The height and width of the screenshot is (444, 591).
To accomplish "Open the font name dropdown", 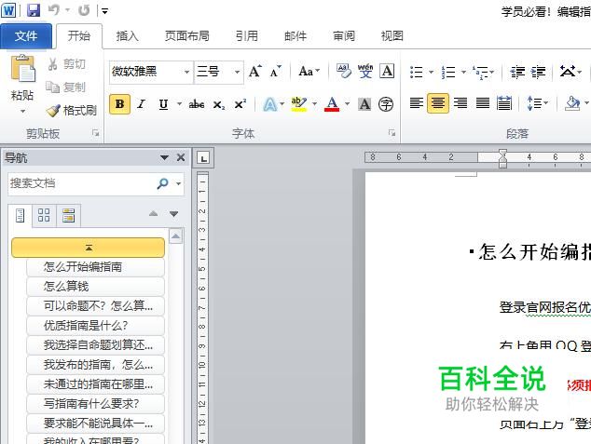I will point(186,72).
